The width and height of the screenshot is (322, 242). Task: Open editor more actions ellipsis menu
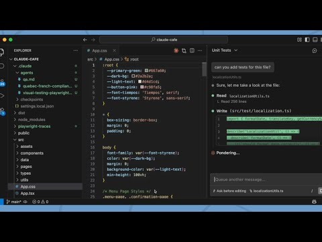[x=200, y=50]
